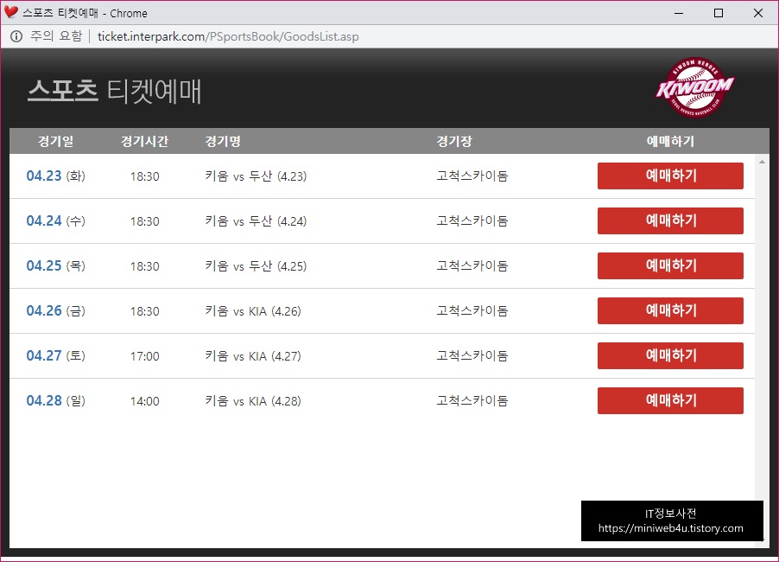Book the 04.26 키움 vs KIA game
Image resolution: width=779 pixels, height=562 pixels.
click(670, 311)
